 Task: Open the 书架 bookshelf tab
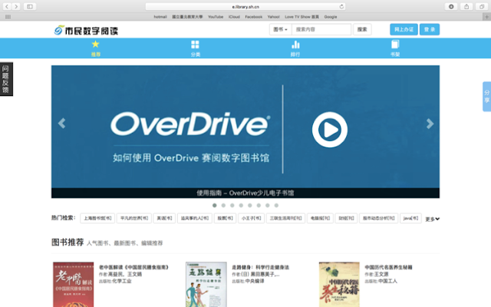tap(395, 48)
